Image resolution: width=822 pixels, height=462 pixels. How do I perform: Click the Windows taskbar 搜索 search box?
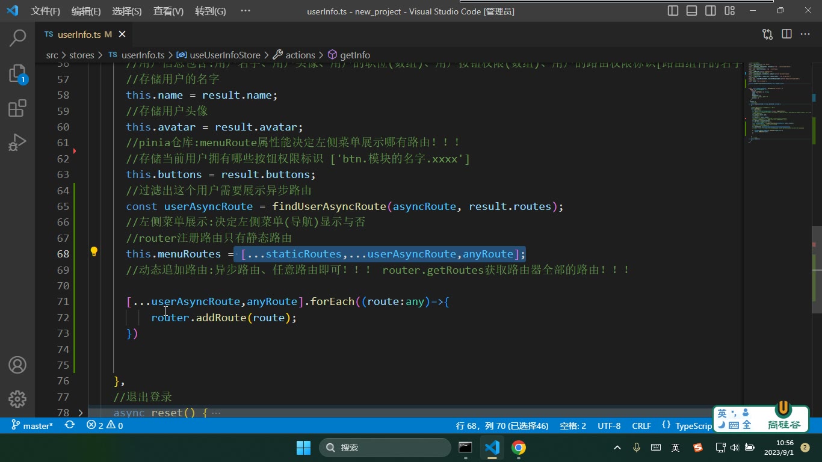pos(385,448)
